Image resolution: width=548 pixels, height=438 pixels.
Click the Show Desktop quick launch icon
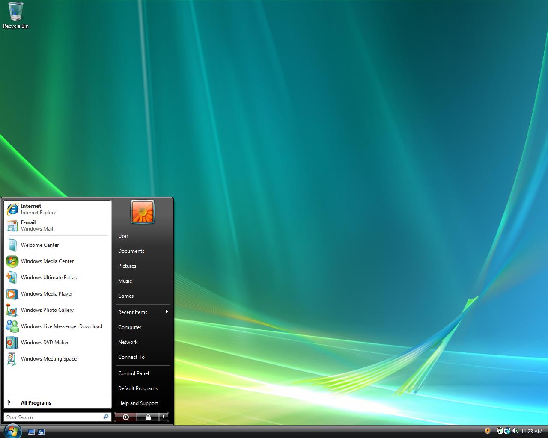(31, 432)
